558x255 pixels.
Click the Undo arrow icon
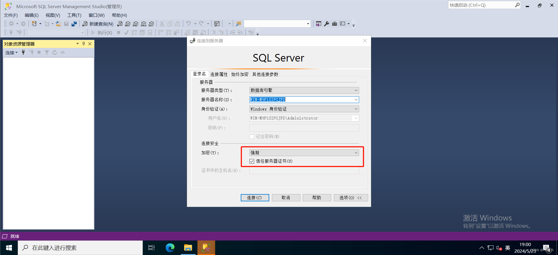(188, 24)
